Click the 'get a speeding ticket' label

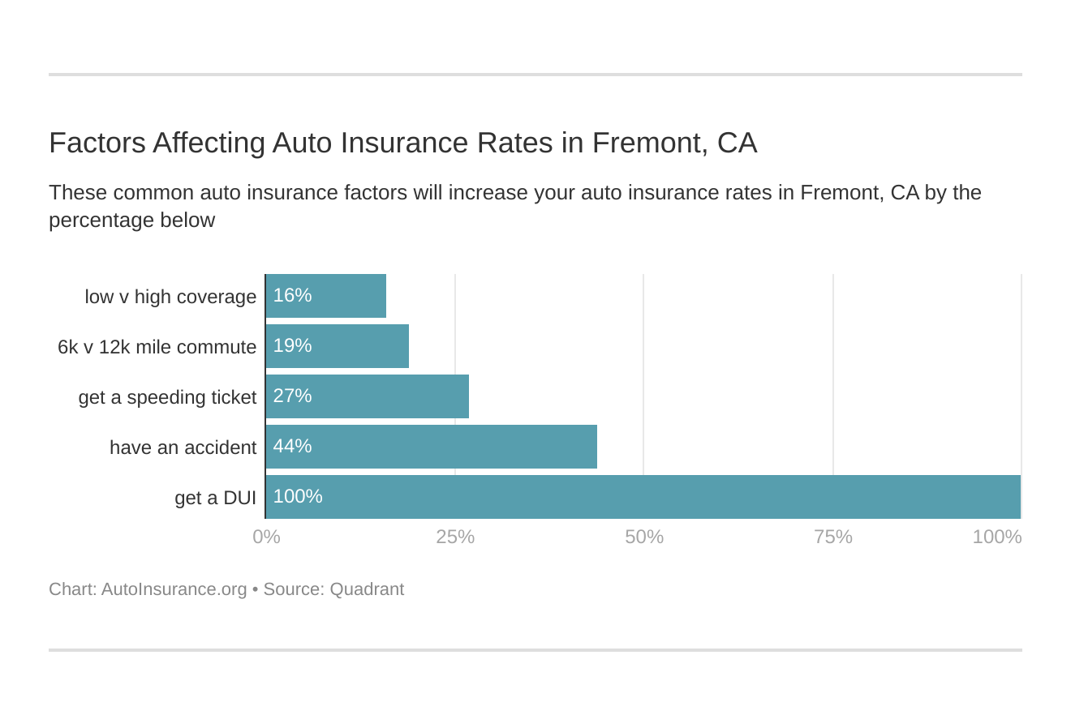[167, 397]
